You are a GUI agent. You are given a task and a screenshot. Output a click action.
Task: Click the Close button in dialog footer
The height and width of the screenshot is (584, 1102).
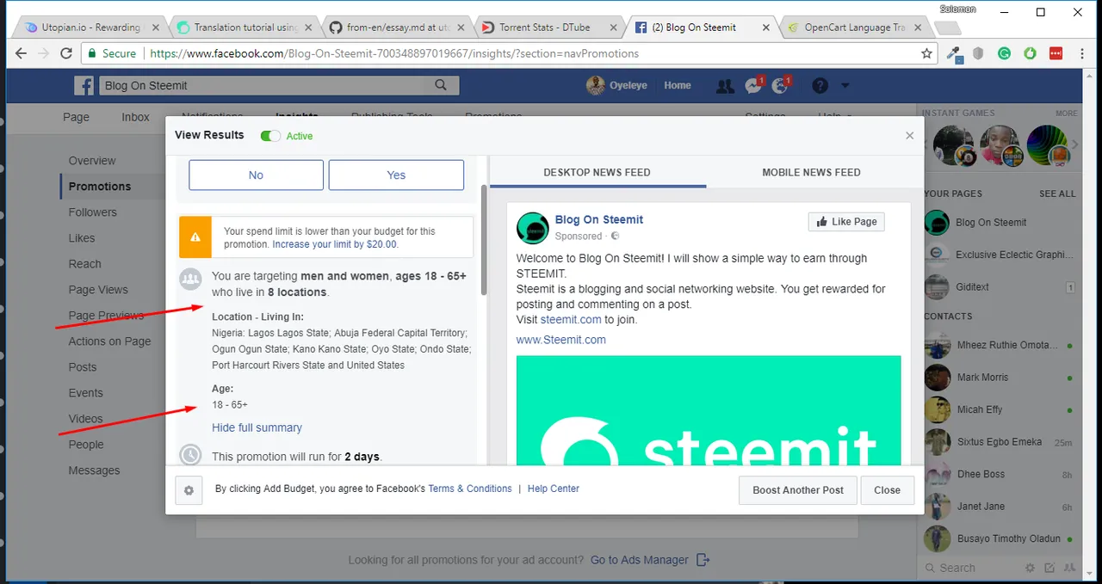887,490
